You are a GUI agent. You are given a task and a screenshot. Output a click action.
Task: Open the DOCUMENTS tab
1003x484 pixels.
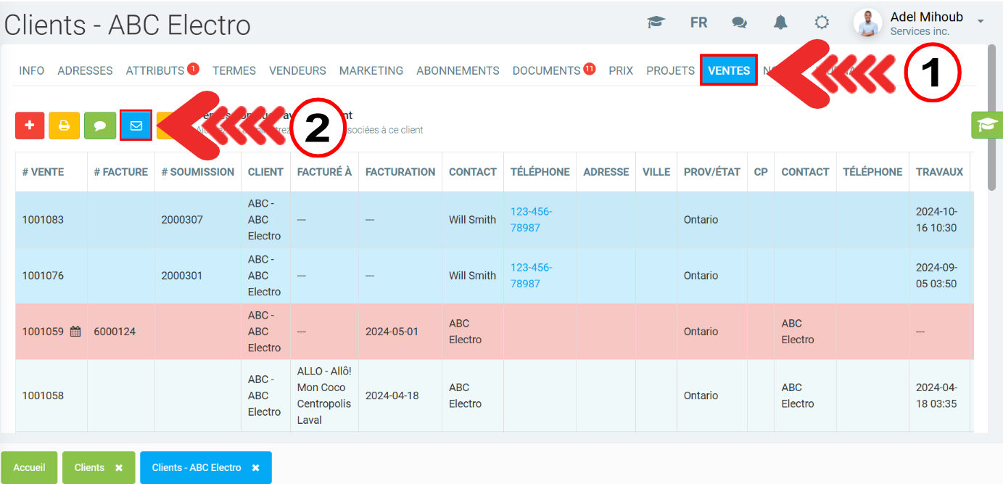(546, 70)
